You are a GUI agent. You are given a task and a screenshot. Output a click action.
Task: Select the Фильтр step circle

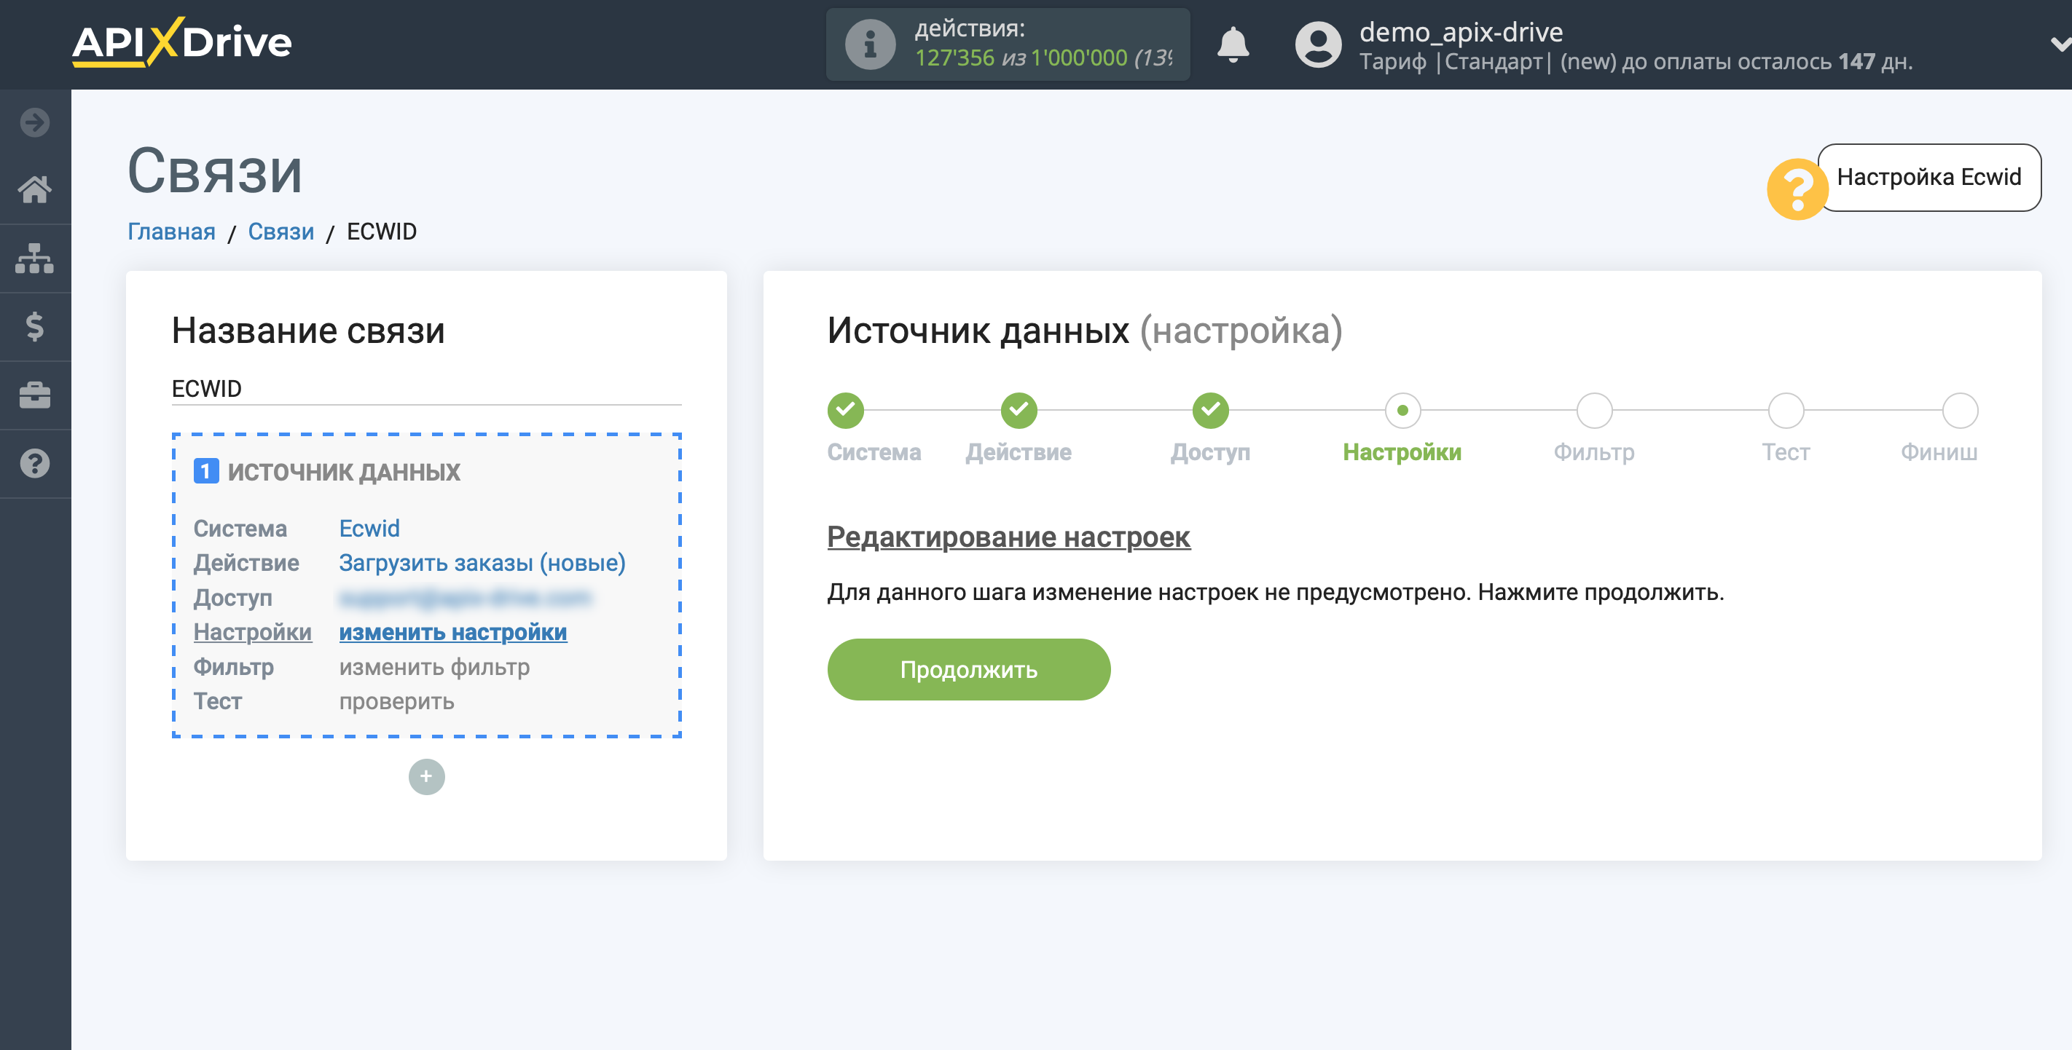pyautogui.click(x=1594, y=410)
